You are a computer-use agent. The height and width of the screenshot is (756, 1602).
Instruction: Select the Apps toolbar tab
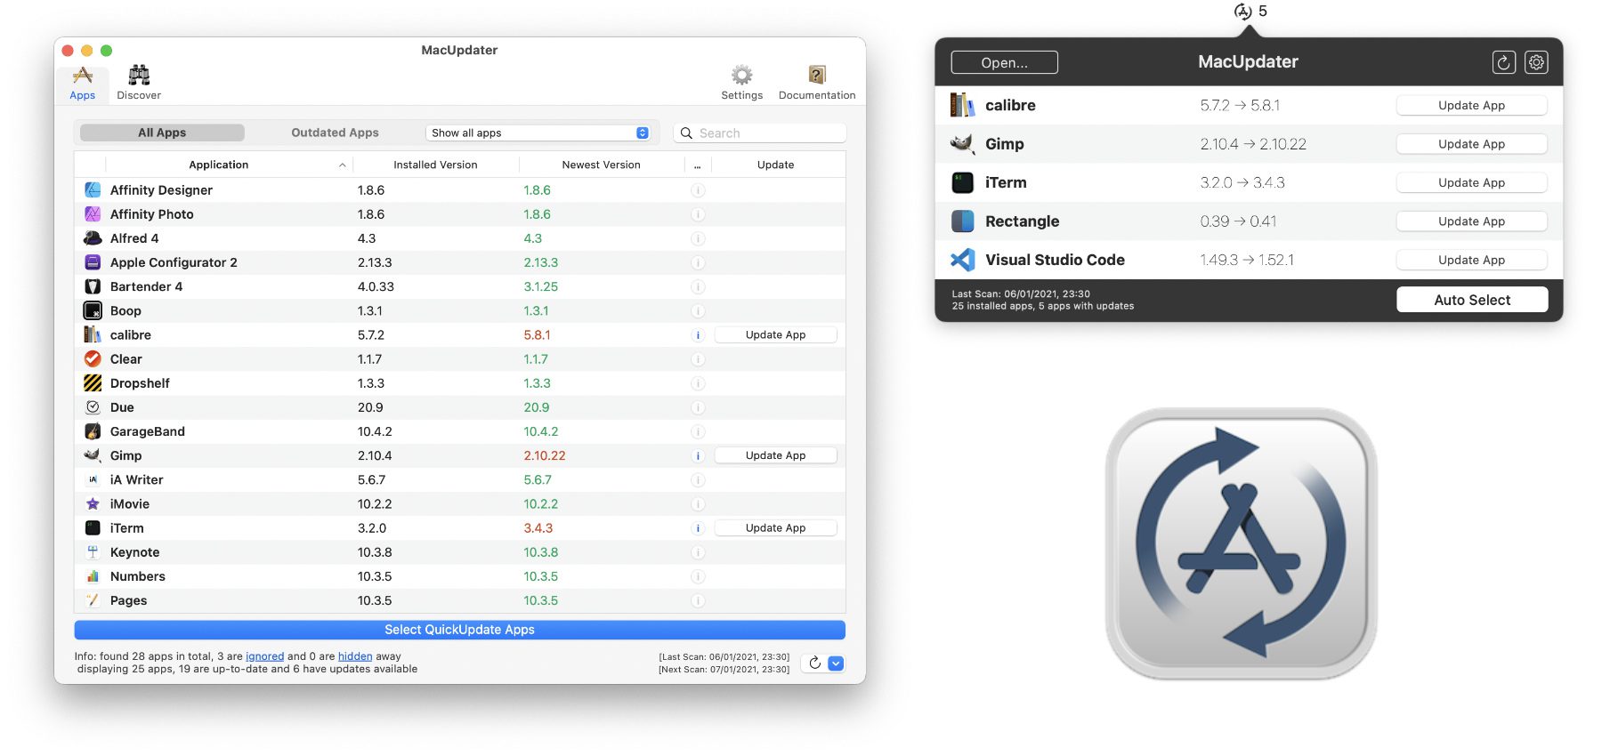point(83,84)
